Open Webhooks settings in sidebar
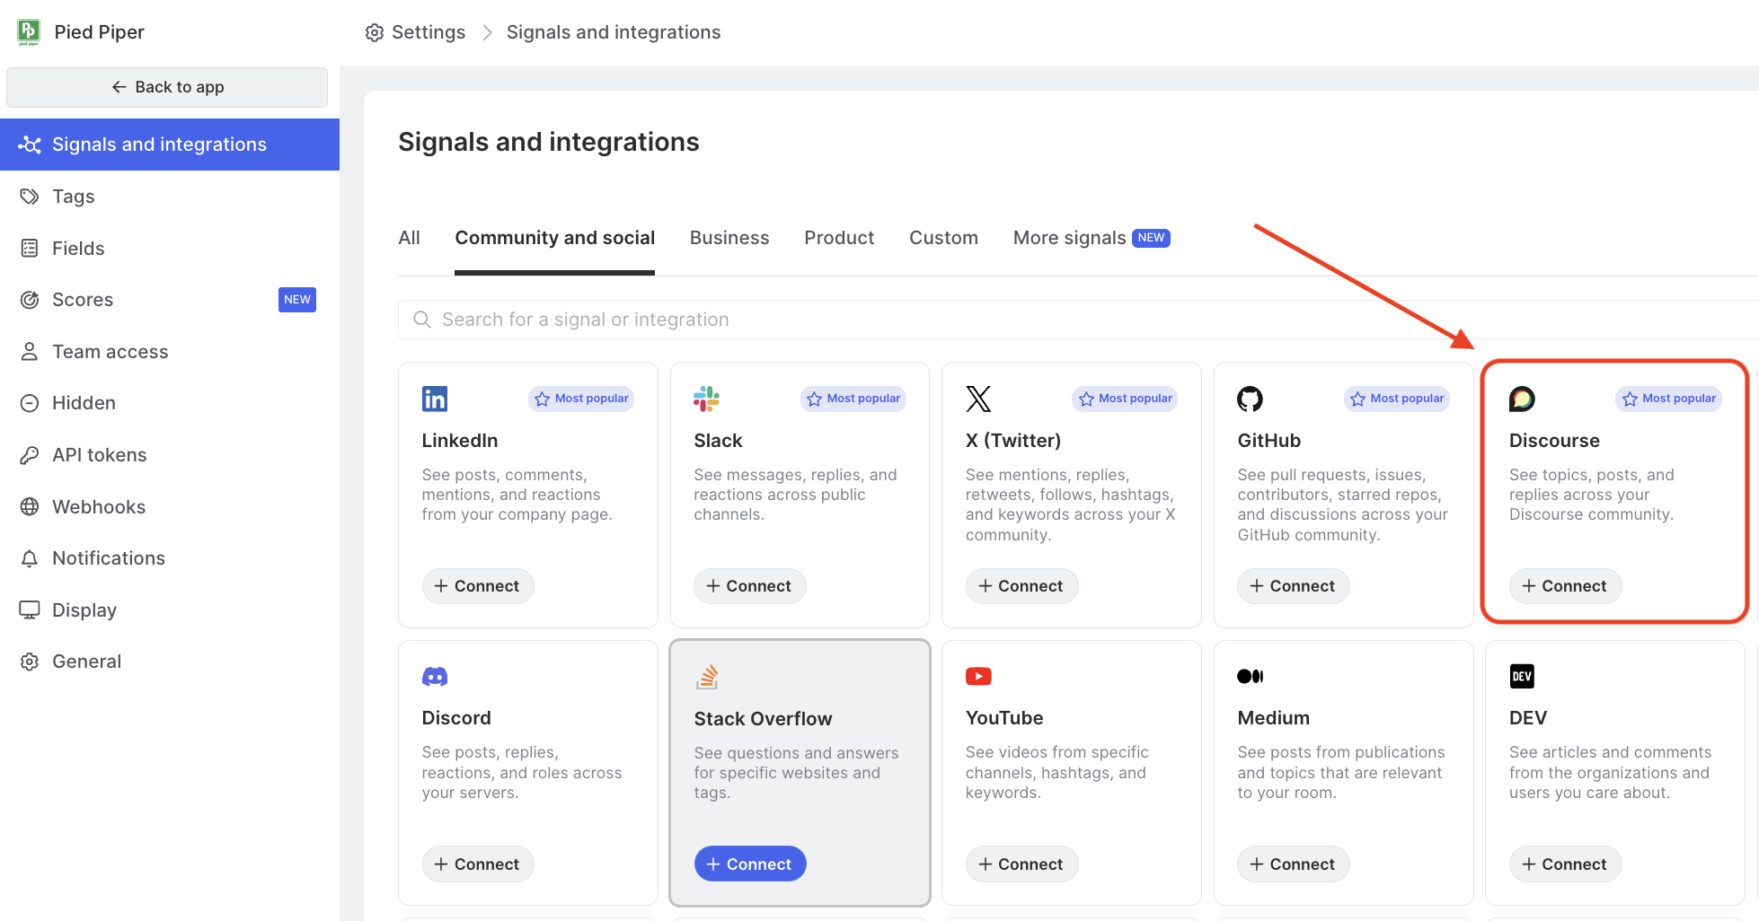1759x921 pixels. [170, 506]
